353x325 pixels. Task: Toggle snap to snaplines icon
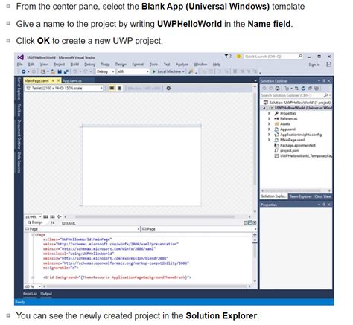click(x=59, y=217)
